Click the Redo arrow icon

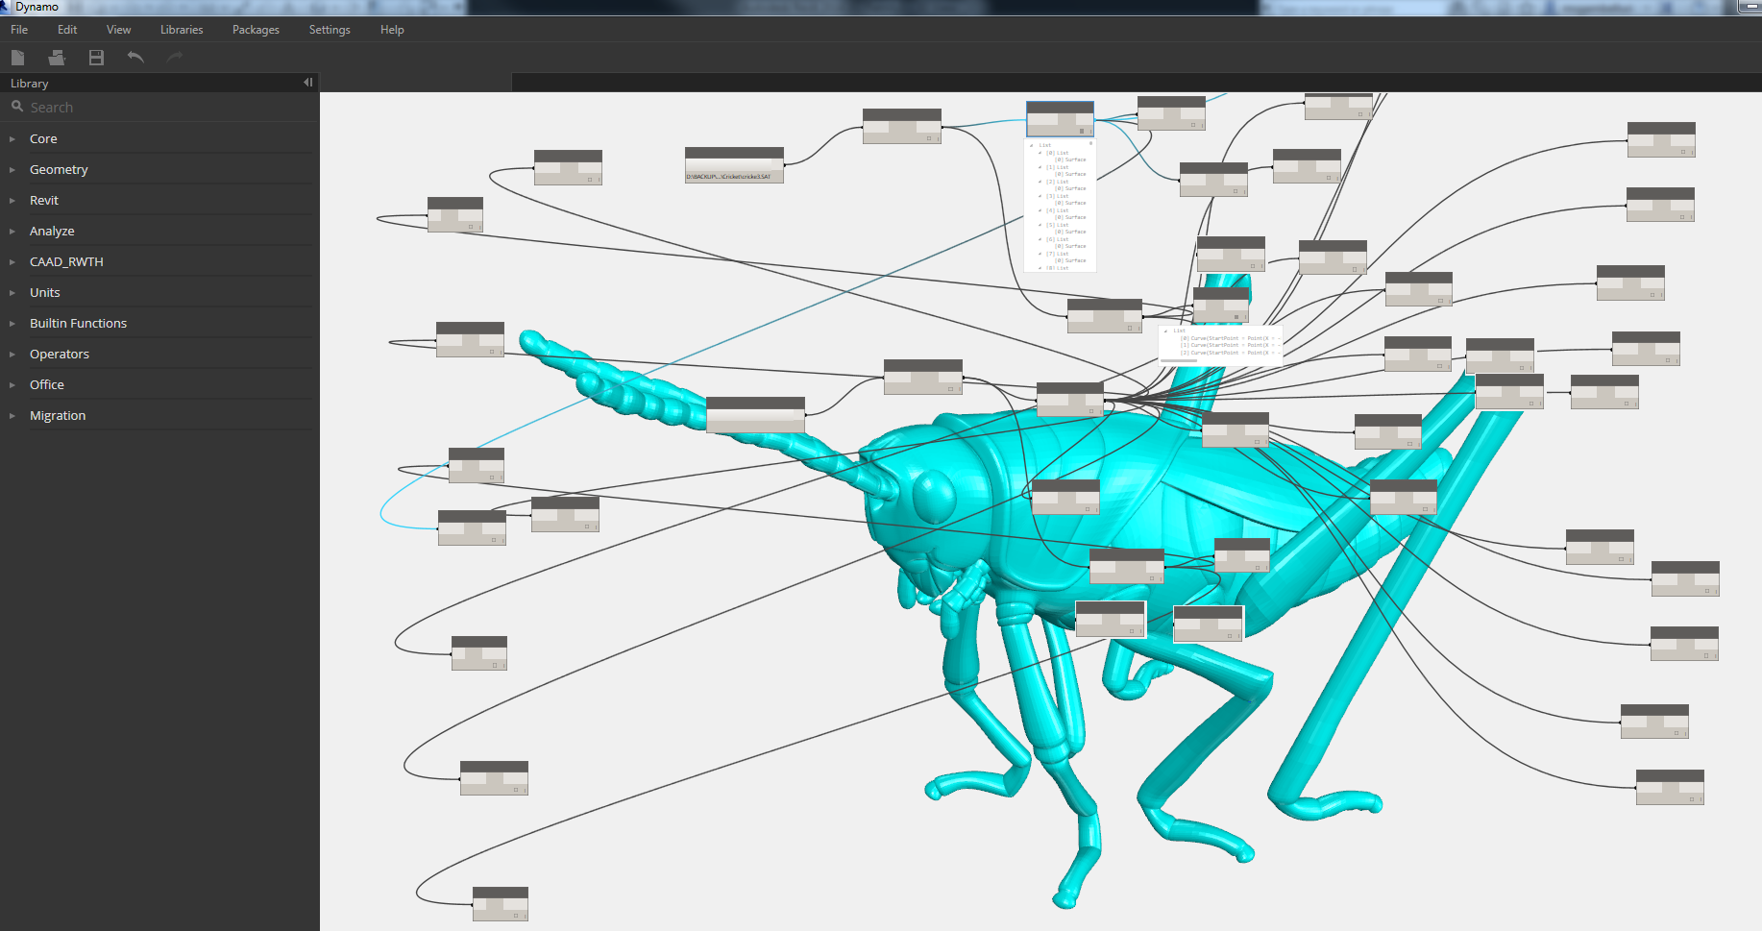point(175,58)
